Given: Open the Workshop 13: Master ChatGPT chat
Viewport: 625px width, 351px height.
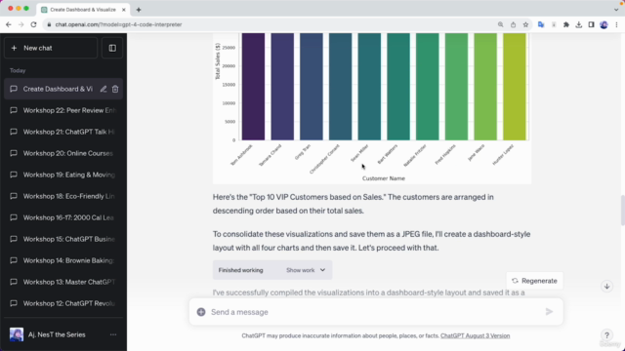Looking at the screenshot, I should (63, 282).
